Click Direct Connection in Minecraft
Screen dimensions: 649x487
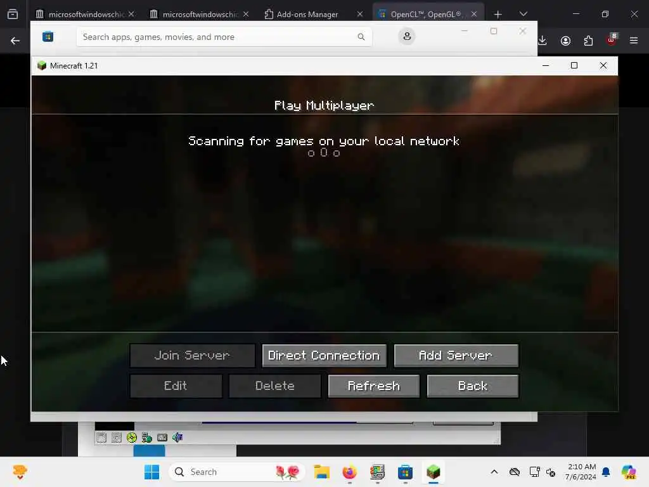click(x=324, y=355)
